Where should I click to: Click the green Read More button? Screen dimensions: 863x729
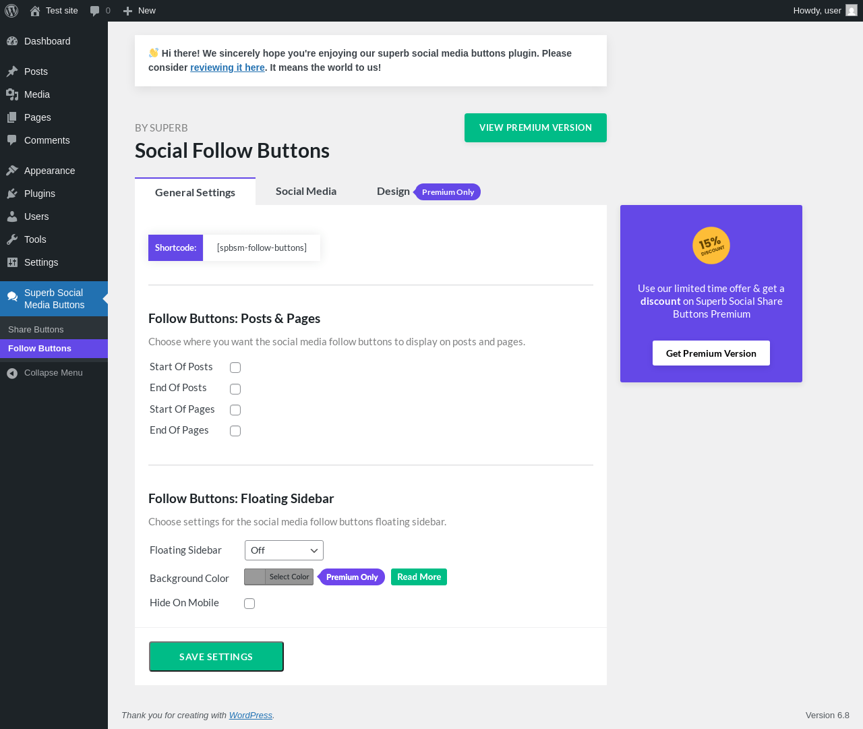tap(419, 577)
